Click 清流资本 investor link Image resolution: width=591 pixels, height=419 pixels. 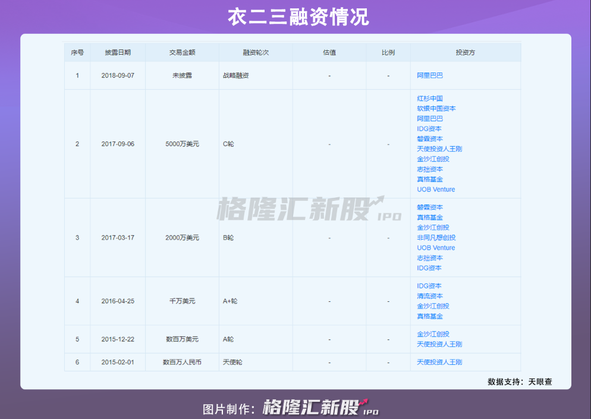click(x=430, y=296)
